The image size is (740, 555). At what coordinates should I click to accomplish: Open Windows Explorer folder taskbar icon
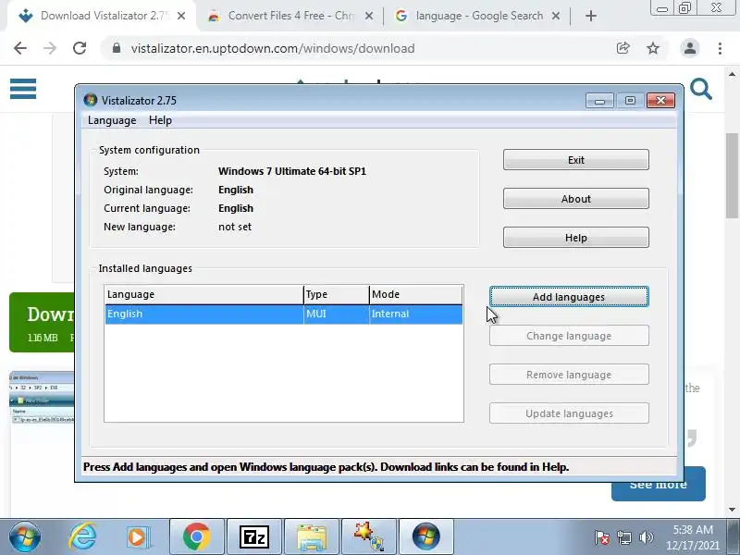click(312, 536)
